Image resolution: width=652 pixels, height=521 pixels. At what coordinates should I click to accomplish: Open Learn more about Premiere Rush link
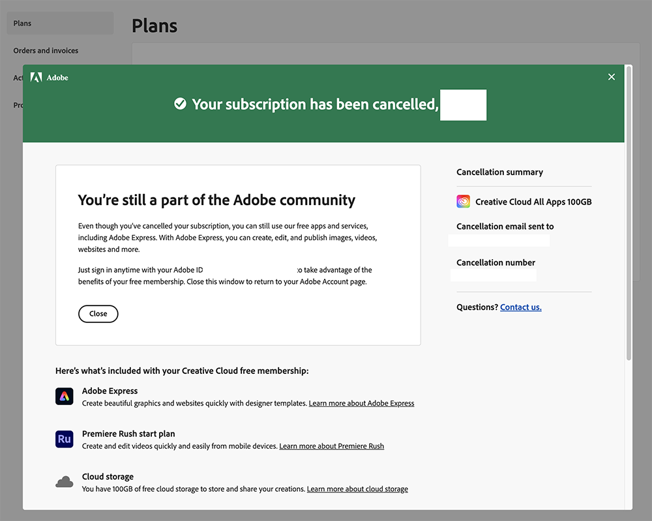click(x=331, y=446)
